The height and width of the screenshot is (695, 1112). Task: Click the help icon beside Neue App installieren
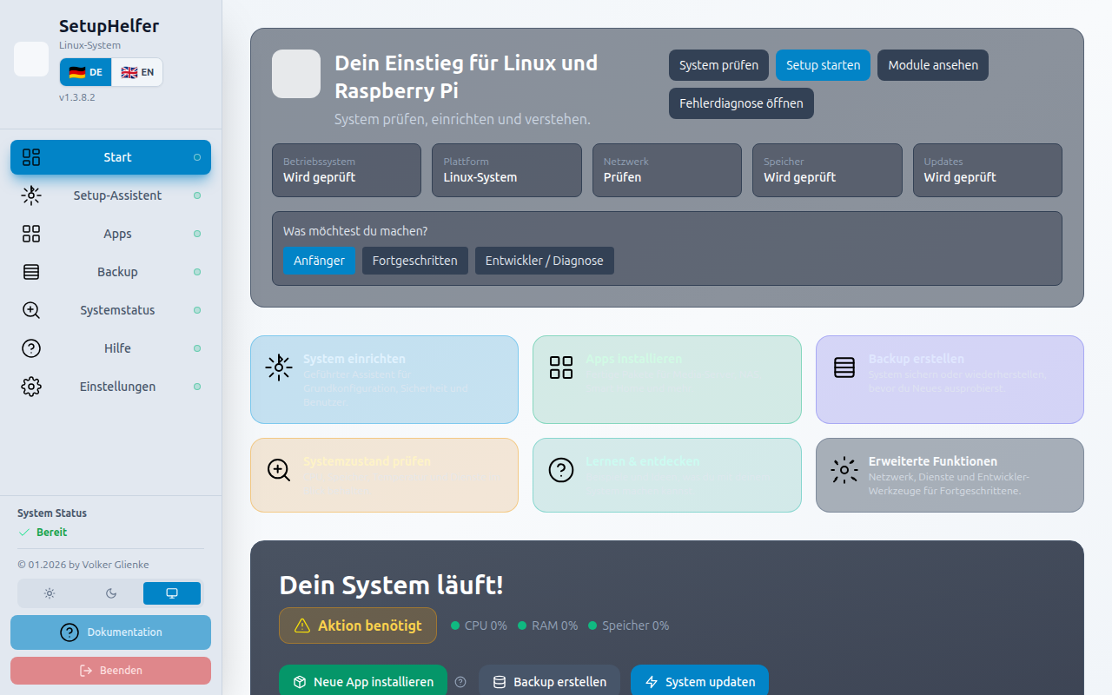[x=460, y=682]
